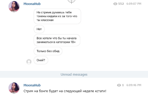This screenshot has width=148, height=99.
Task: Click MoonaHub channel name on first post
Action: click(x=32, y=4)
